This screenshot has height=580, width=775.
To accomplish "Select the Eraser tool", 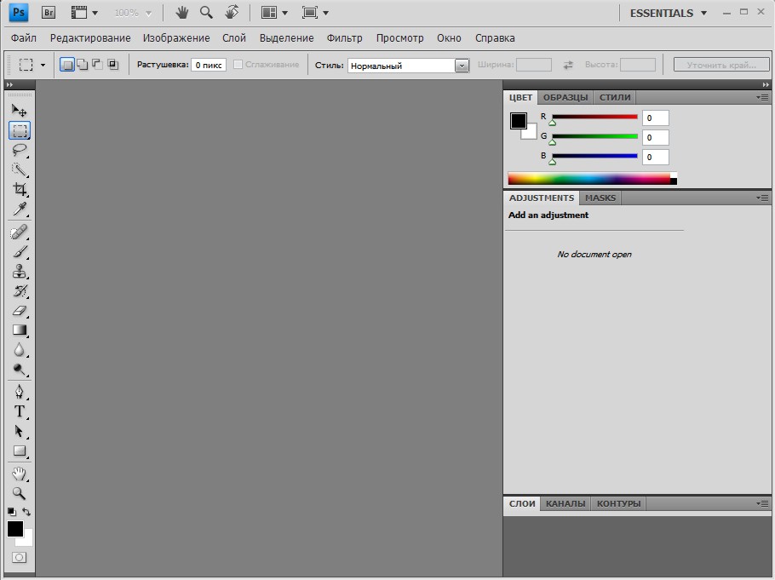I will tap(20, 311).
